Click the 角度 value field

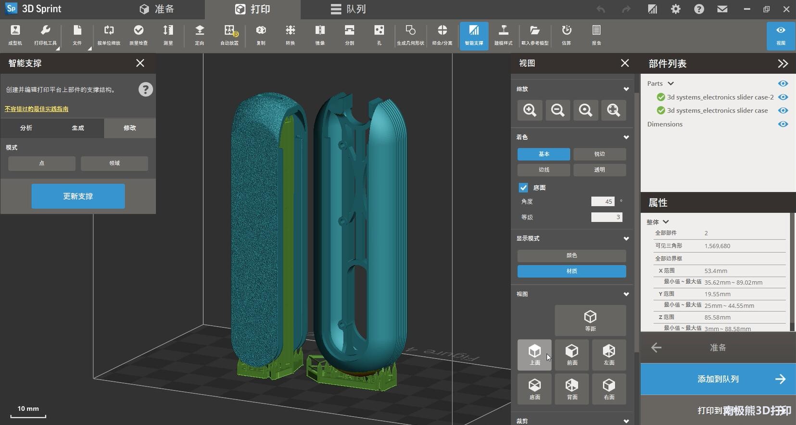(603, 201)
